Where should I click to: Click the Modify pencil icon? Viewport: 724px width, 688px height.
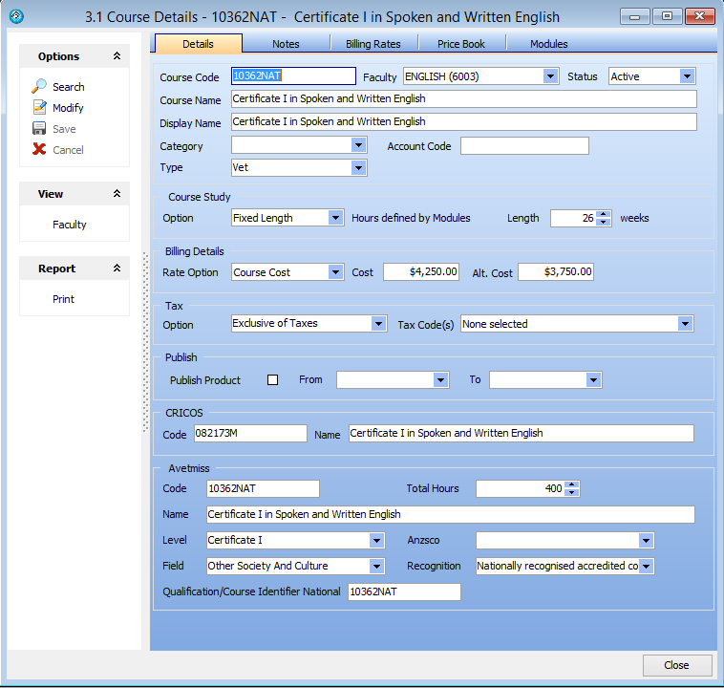pyautogui.click(x=39, y=108)
